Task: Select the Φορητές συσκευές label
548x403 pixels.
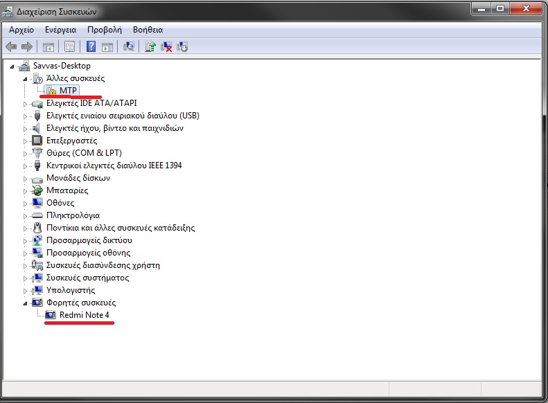Action: (81, 303)
